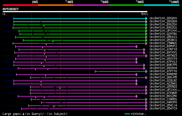
Task: Open the UniRef100_B9GZG0 hit label
Action: coord(163,24)
